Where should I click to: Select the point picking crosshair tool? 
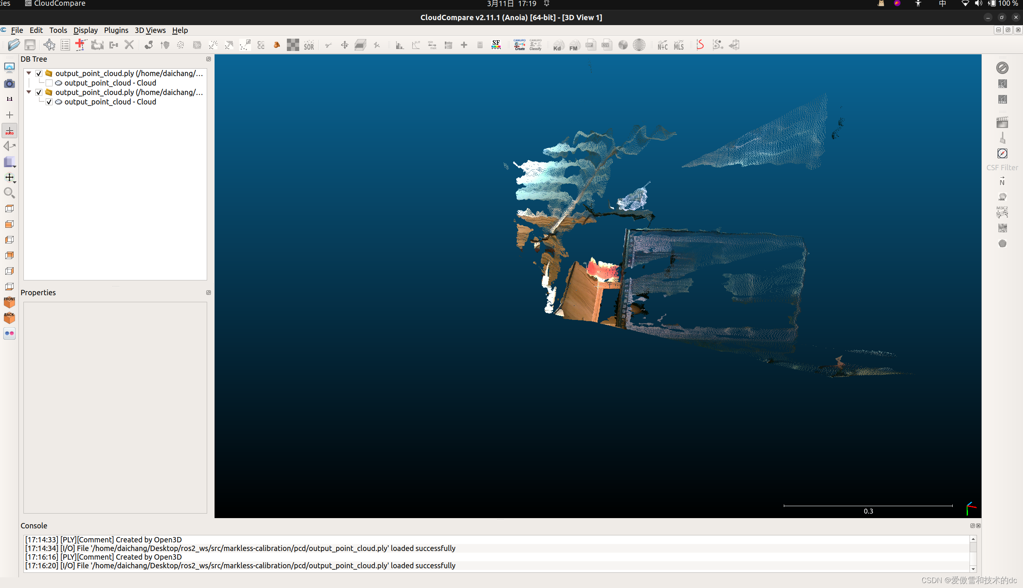[x=49, y=45]
